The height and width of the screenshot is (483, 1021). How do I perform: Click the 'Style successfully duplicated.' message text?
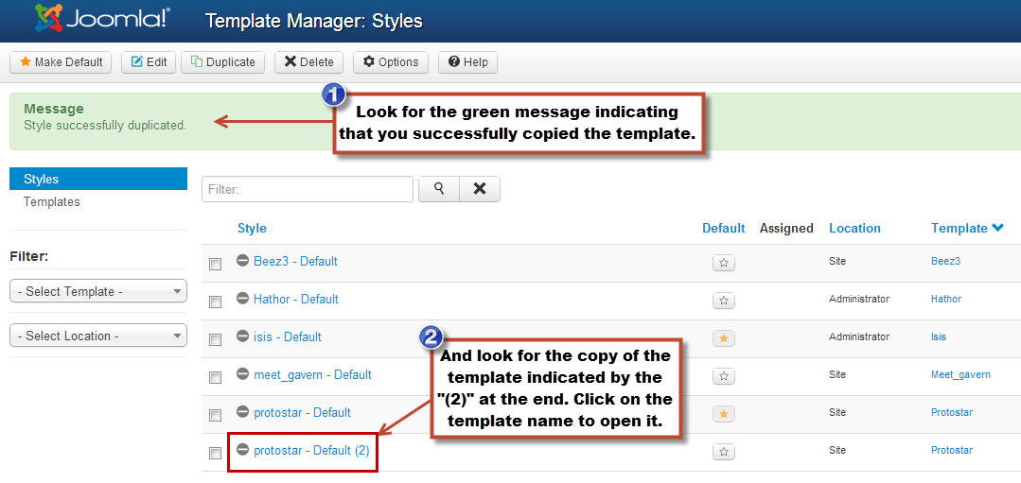[105, 125]
